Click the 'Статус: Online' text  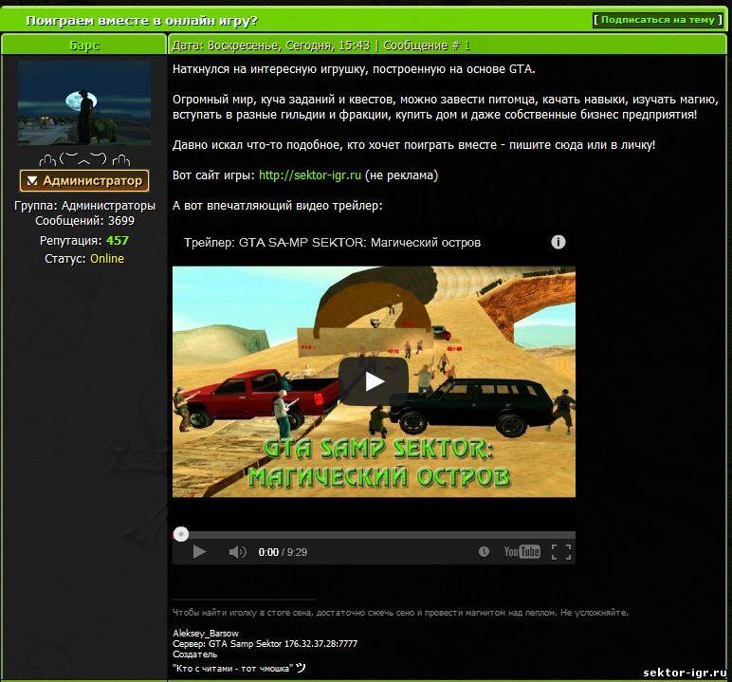tap(84, 259)
